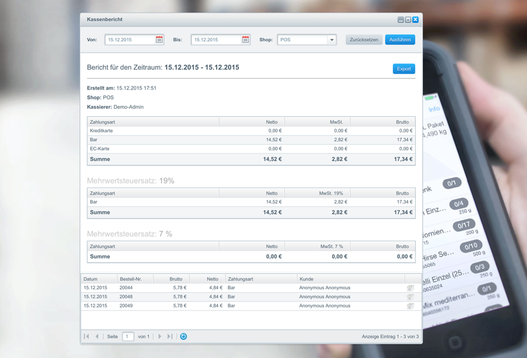
Task: Click the Shop POS combo field
Action: tap(303, 40)
